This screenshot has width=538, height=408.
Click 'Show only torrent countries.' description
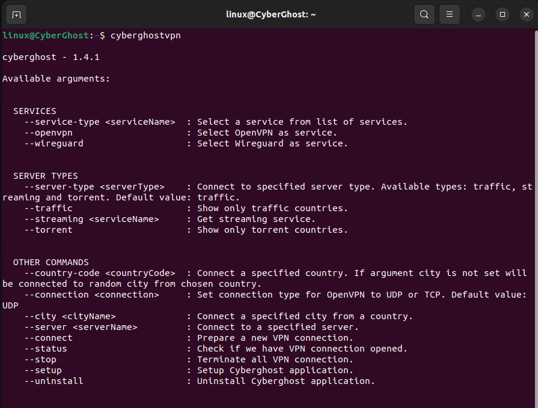[x=272, y=230]
